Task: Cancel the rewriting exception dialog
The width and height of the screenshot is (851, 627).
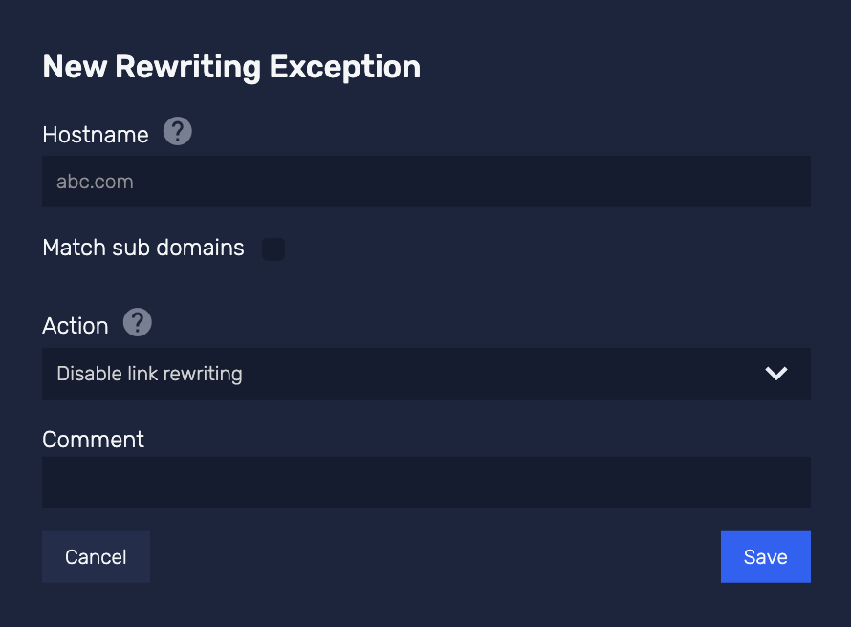Action: (x=96, y=556)
